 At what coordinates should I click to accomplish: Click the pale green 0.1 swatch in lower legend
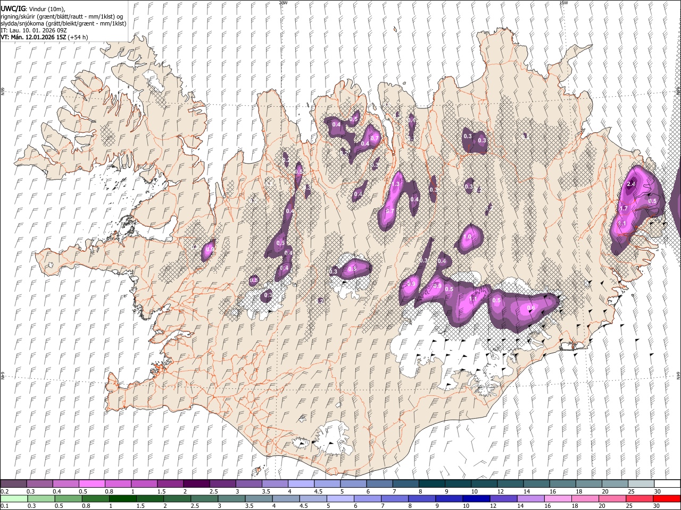click(x=13, y=498)
